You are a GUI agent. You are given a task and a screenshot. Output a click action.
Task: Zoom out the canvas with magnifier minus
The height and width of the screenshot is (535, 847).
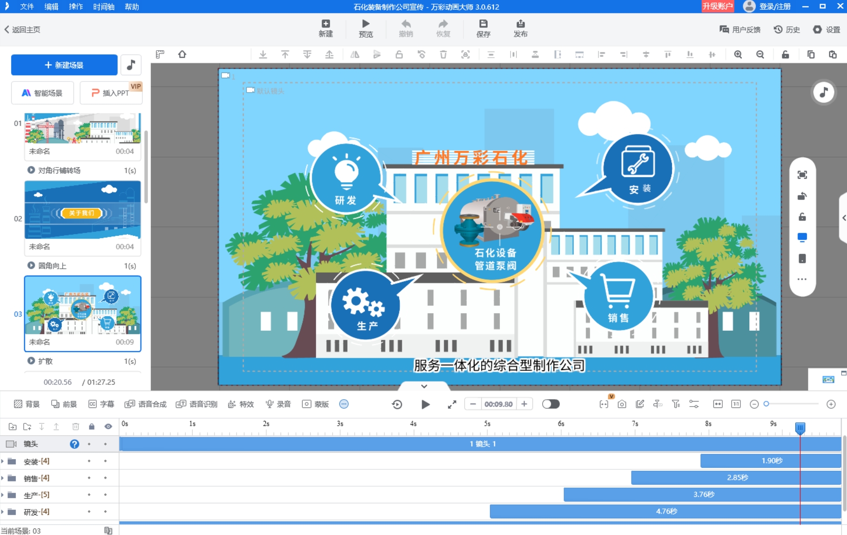(760, 54)
